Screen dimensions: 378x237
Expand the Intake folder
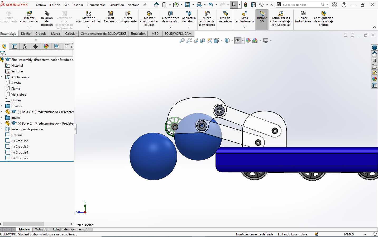click(x=2, y=118)
